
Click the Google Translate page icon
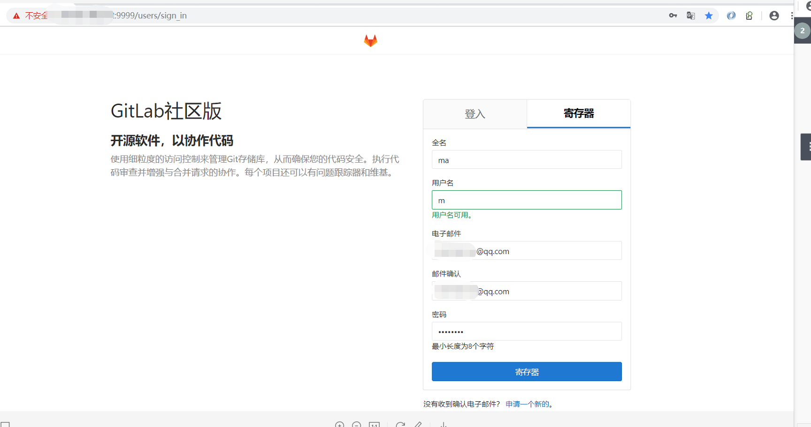[x=691, y=15]
